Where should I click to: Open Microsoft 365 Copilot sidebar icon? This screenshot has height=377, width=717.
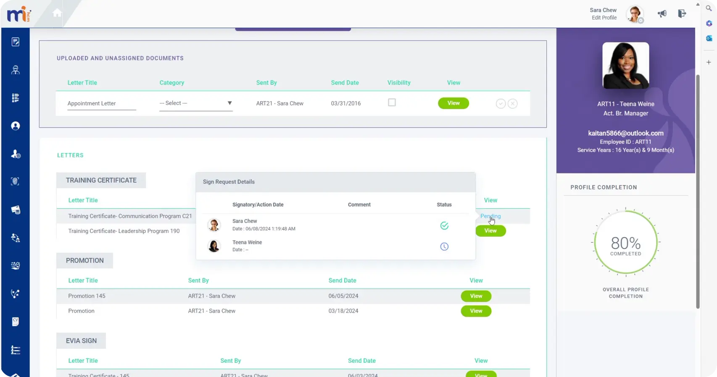click(x=709, y=24)
